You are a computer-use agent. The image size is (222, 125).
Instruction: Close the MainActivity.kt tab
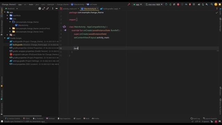97,9
